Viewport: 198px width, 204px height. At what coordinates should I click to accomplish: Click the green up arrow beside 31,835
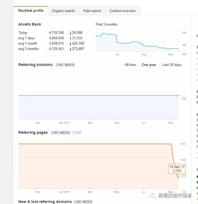coord(70,38)
